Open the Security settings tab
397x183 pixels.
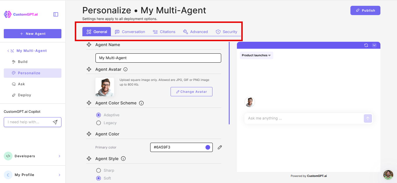(227, 32)
